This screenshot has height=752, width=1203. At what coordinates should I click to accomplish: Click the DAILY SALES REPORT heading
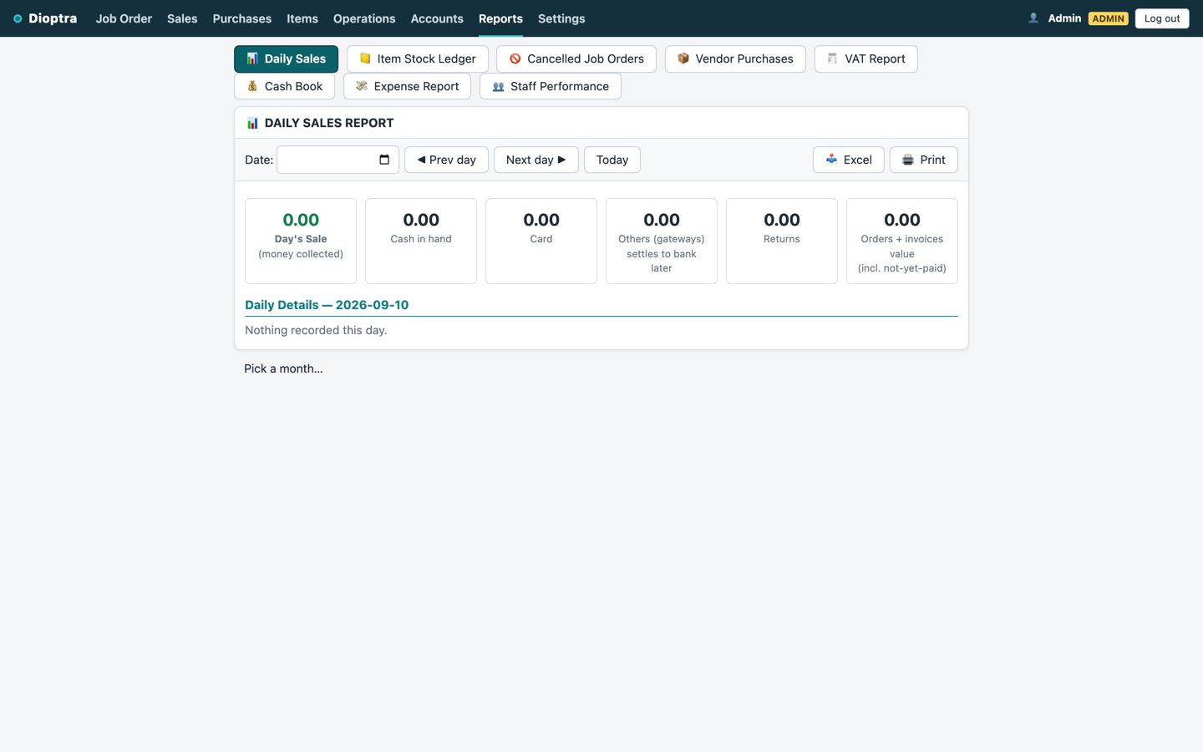click(329, 123)
